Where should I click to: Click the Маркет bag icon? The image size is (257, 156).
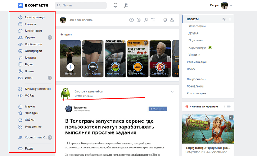click(20, 106)
